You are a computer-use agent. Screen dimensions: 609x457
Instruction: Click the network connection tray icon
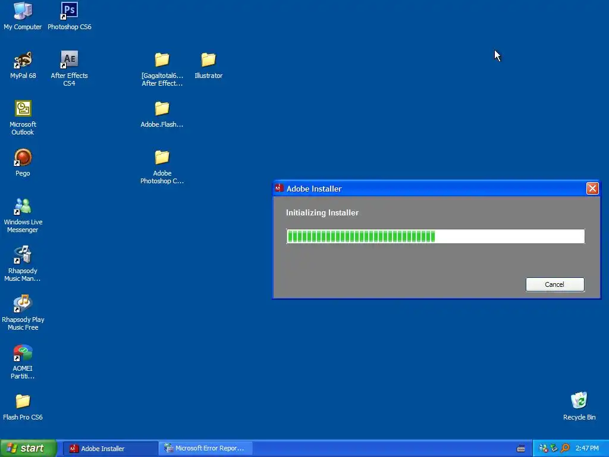[544, 449]
